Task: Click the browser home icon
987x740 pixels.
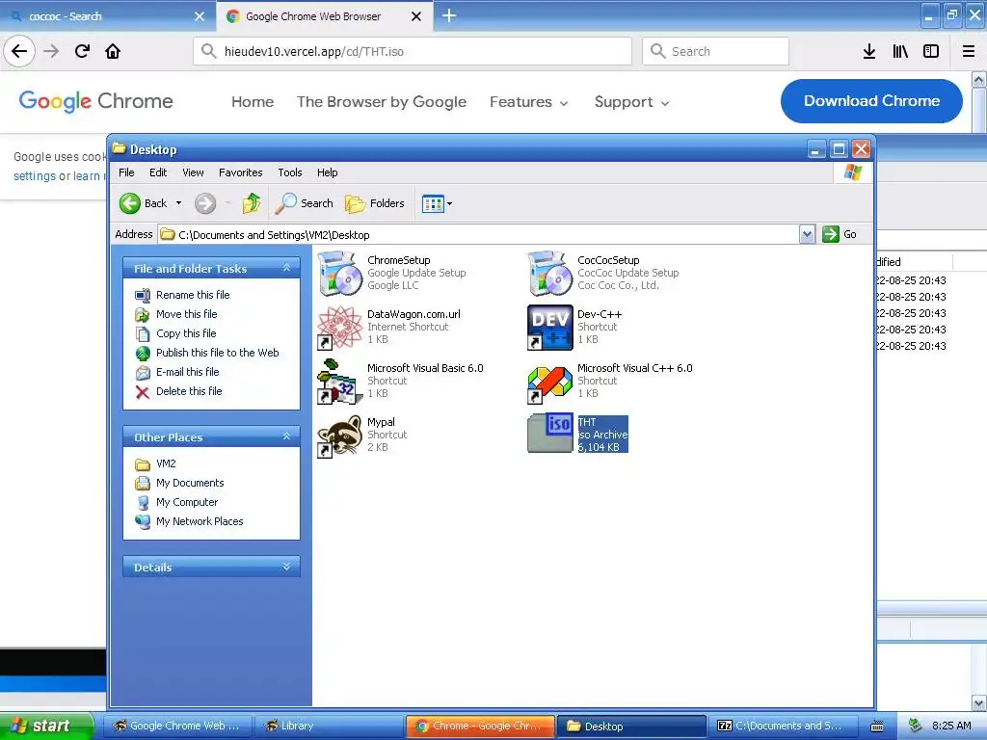Action: coord(113,51)
